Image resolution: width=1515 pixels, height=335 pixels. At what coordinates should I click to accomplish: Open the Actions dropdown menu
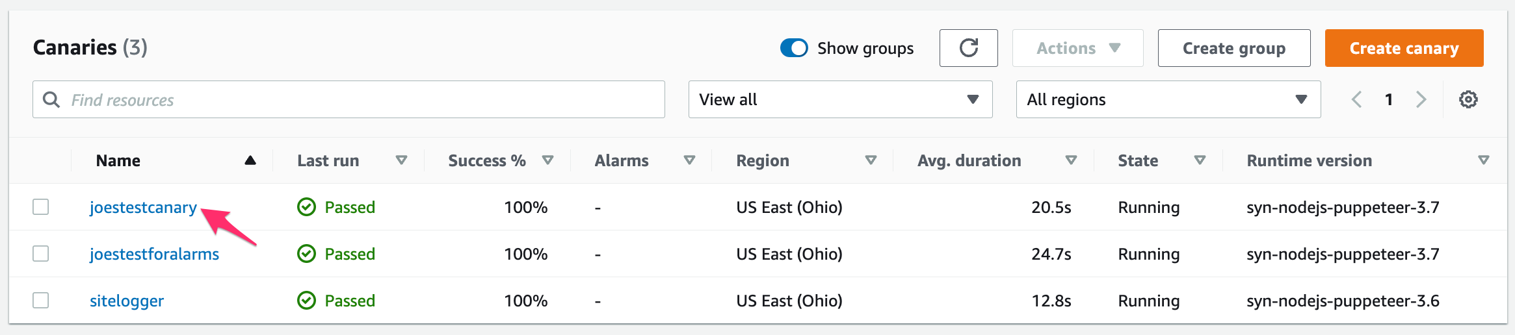click(x=1078, y=48)
